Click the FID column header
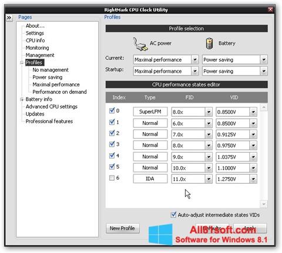The height and width of the screenshot is (253, 282). [189, 97]
